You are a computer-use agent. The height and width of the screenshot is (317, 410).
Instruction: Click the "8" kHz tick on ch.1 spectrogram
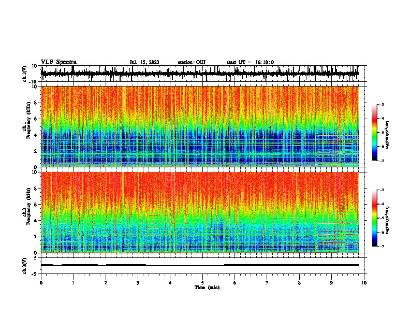click(x=36, y=103)
